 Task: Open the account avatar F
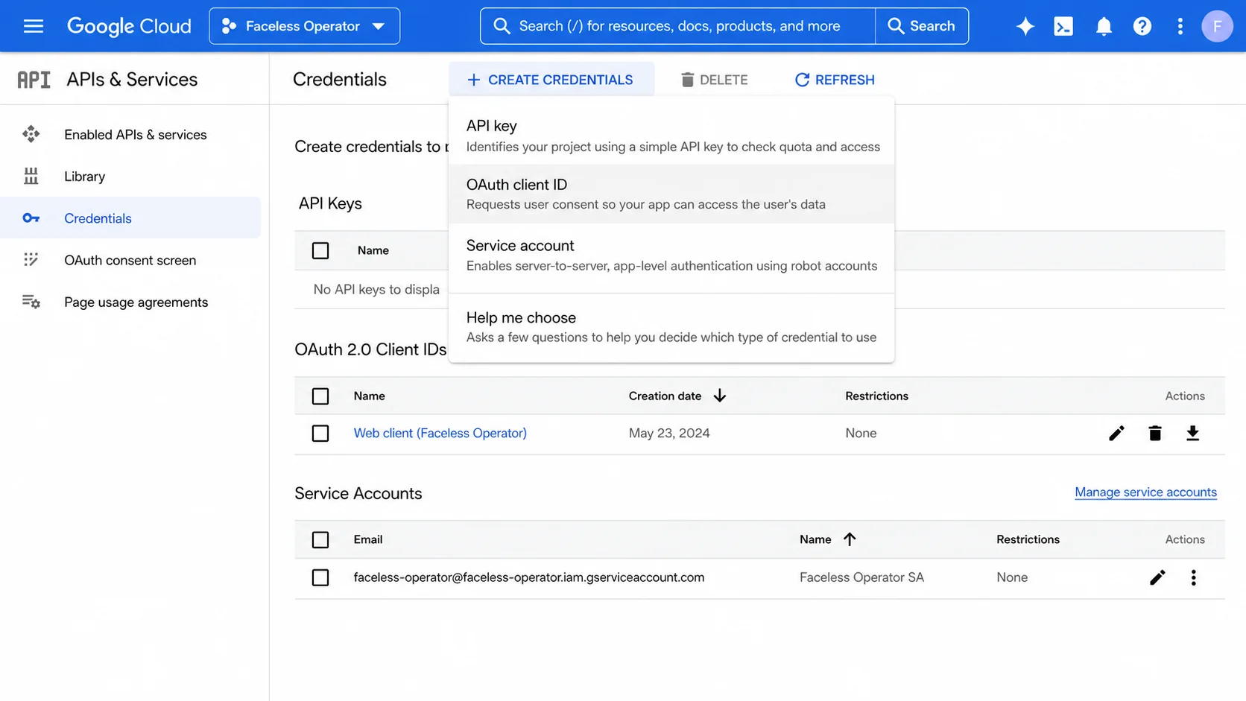[x=1217, y=26]
